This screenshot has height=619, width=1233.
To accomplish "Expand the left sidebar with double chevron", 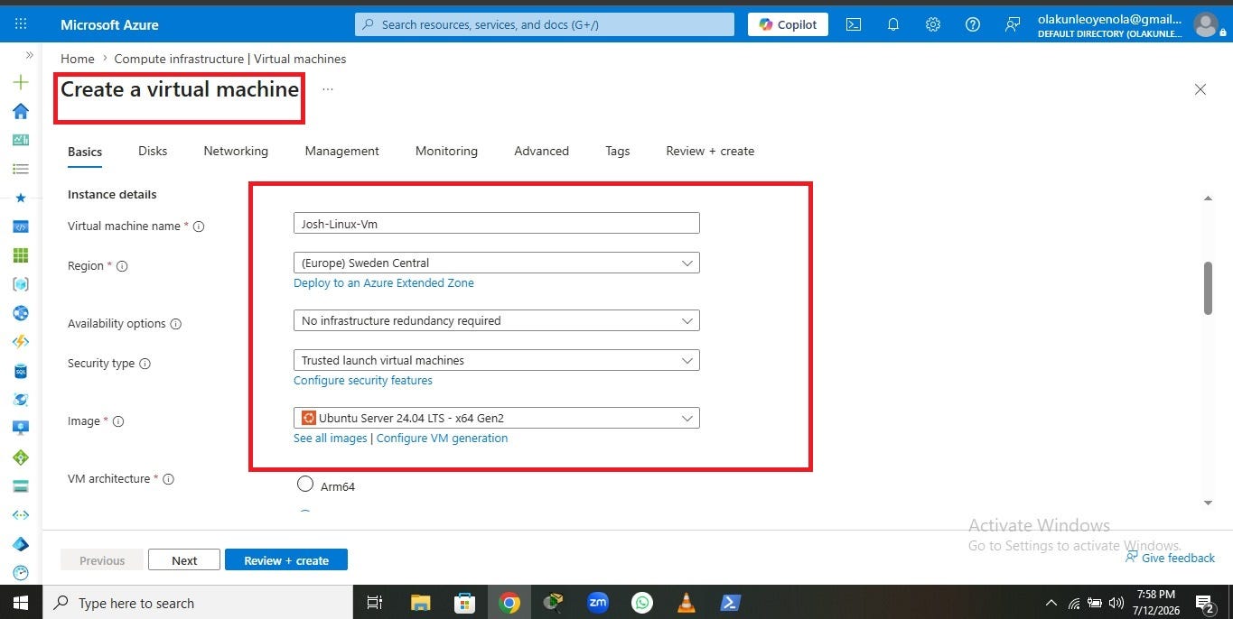I will [x=29, y=55].
